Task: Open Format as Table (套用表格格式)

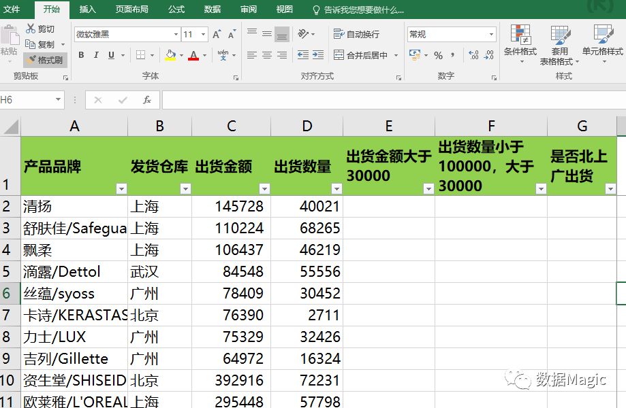Action: [x=560, y=45]
